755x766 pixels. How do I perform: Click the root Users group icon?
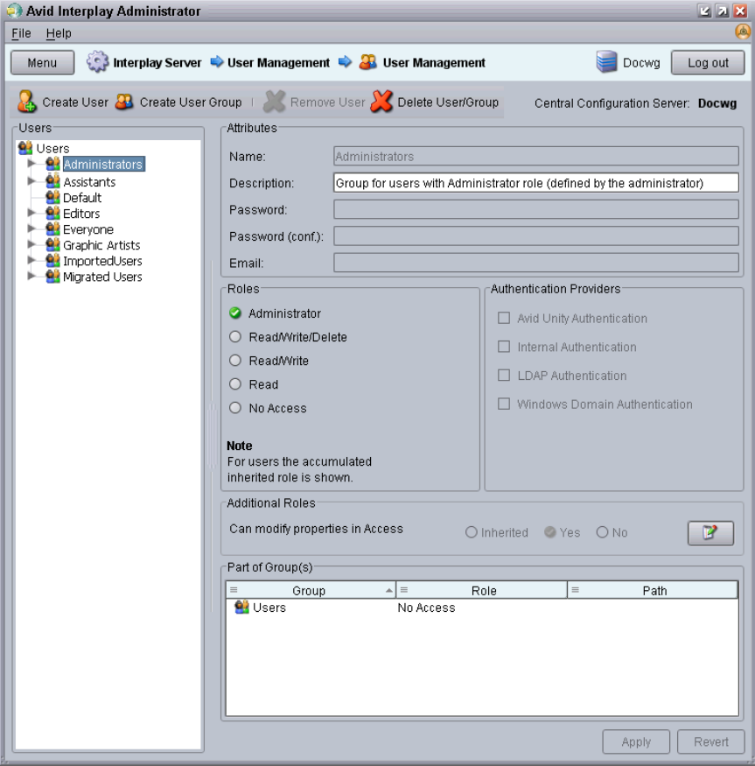25,148
